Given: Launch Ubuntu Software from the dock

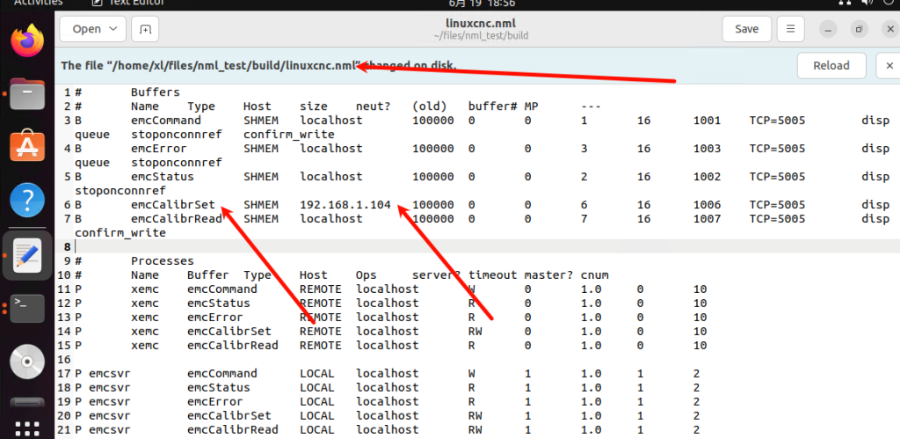Looking at the screenshot, I should pyautogui.click(x=27, y=145).
